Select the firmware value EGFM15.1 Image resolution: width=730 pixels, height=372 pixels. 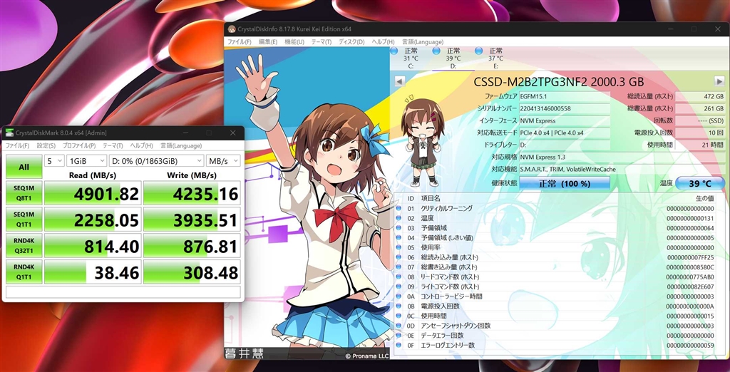coord(565,96)
